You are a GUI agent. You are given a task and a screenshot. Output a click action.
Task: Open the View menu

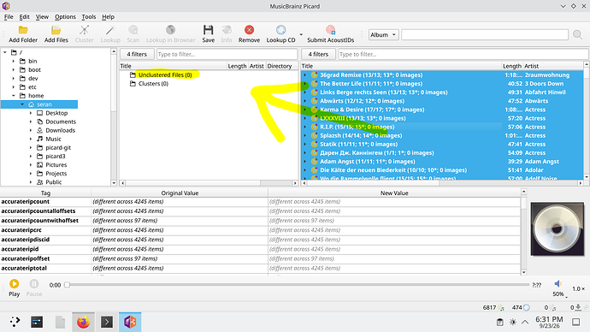click(42, 17)
